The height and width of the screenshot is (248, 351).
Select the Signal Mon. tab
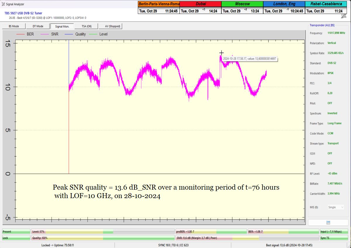62,26
